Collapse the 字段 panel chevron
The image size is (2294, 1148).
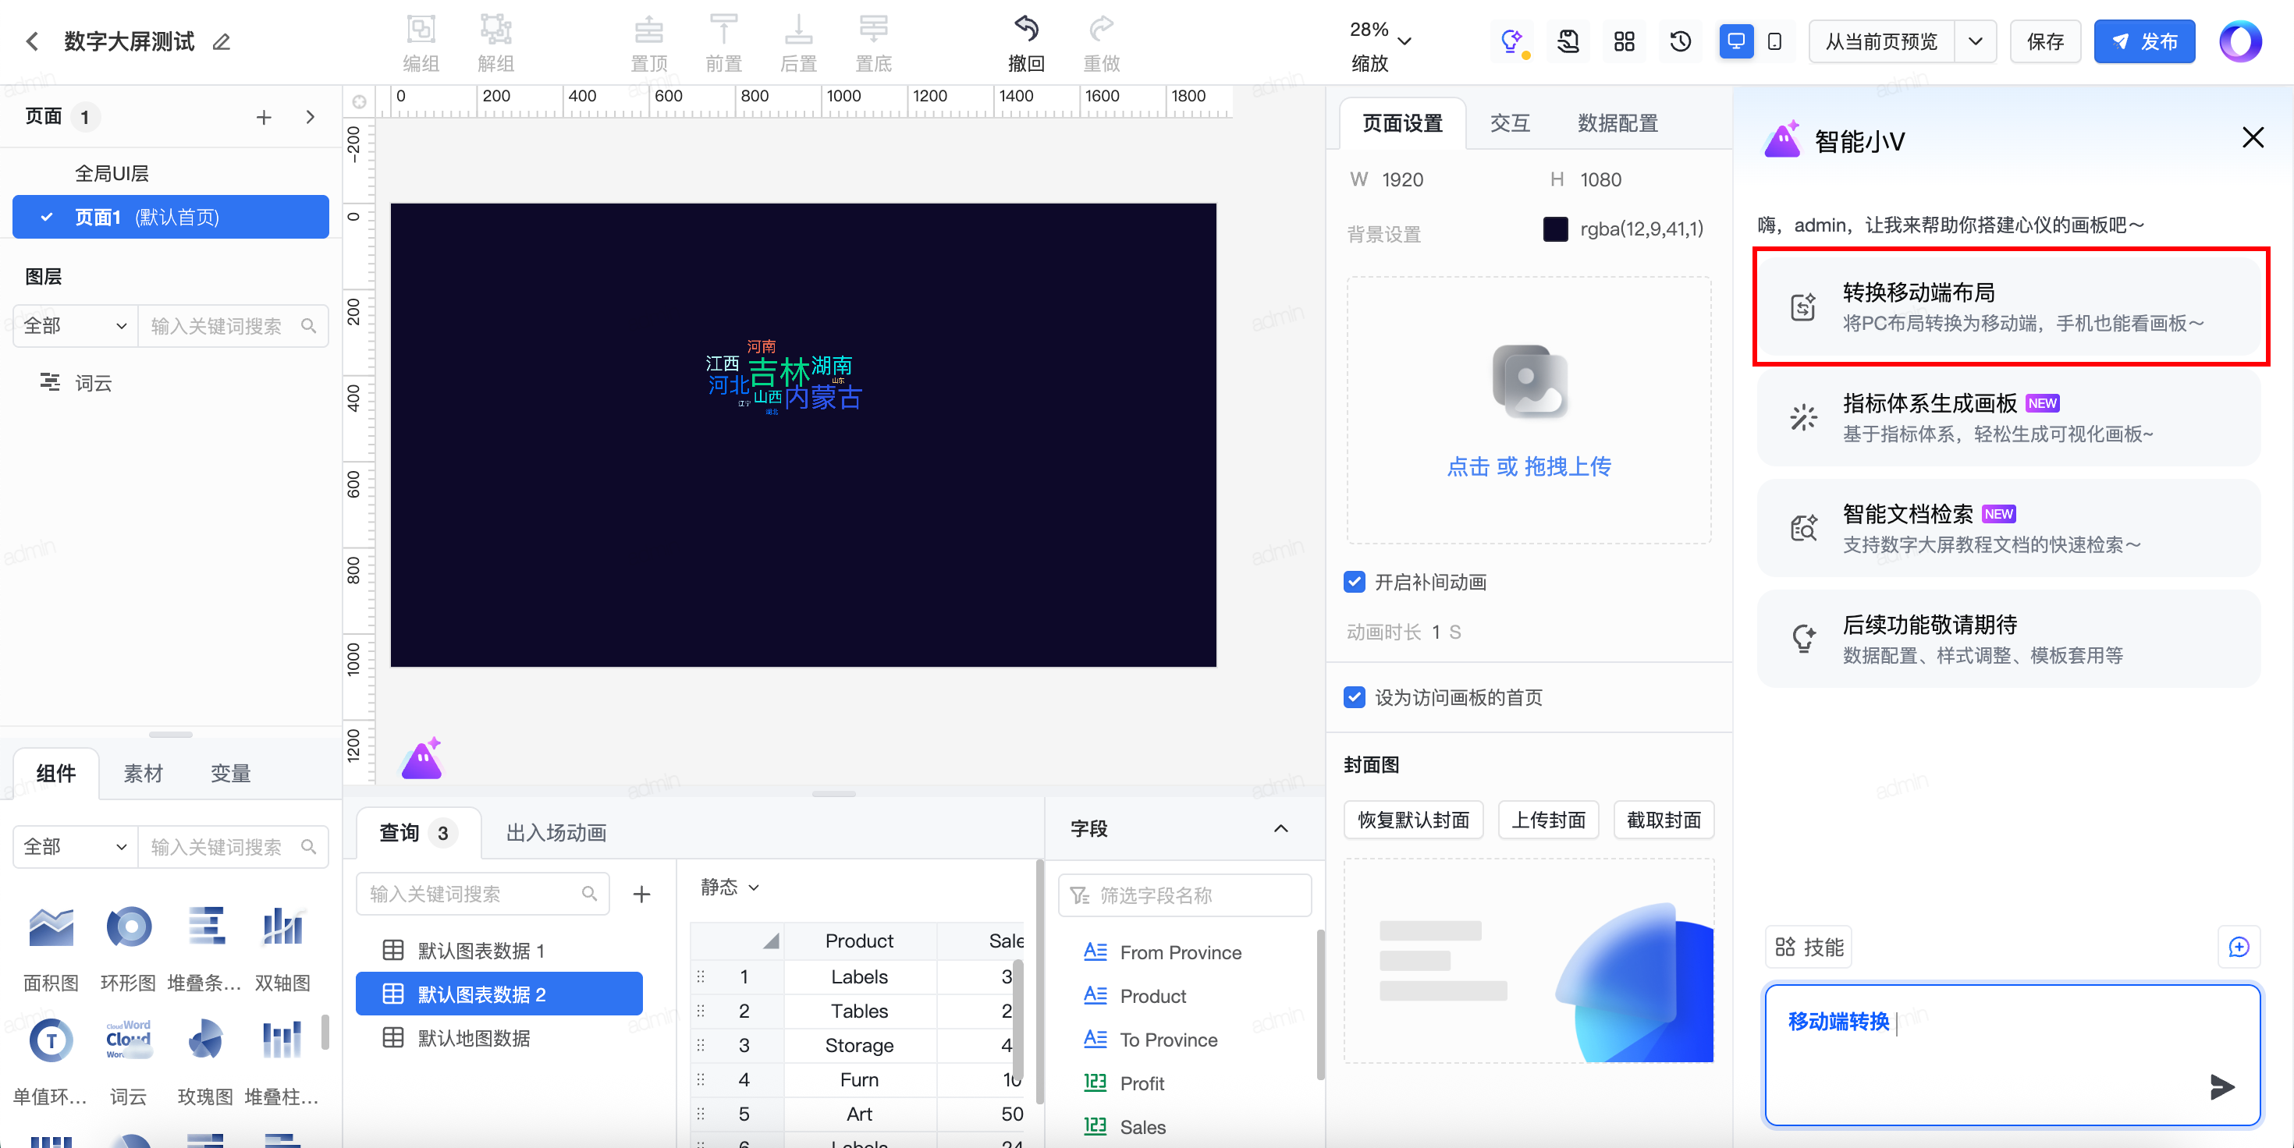[1280, 828]
